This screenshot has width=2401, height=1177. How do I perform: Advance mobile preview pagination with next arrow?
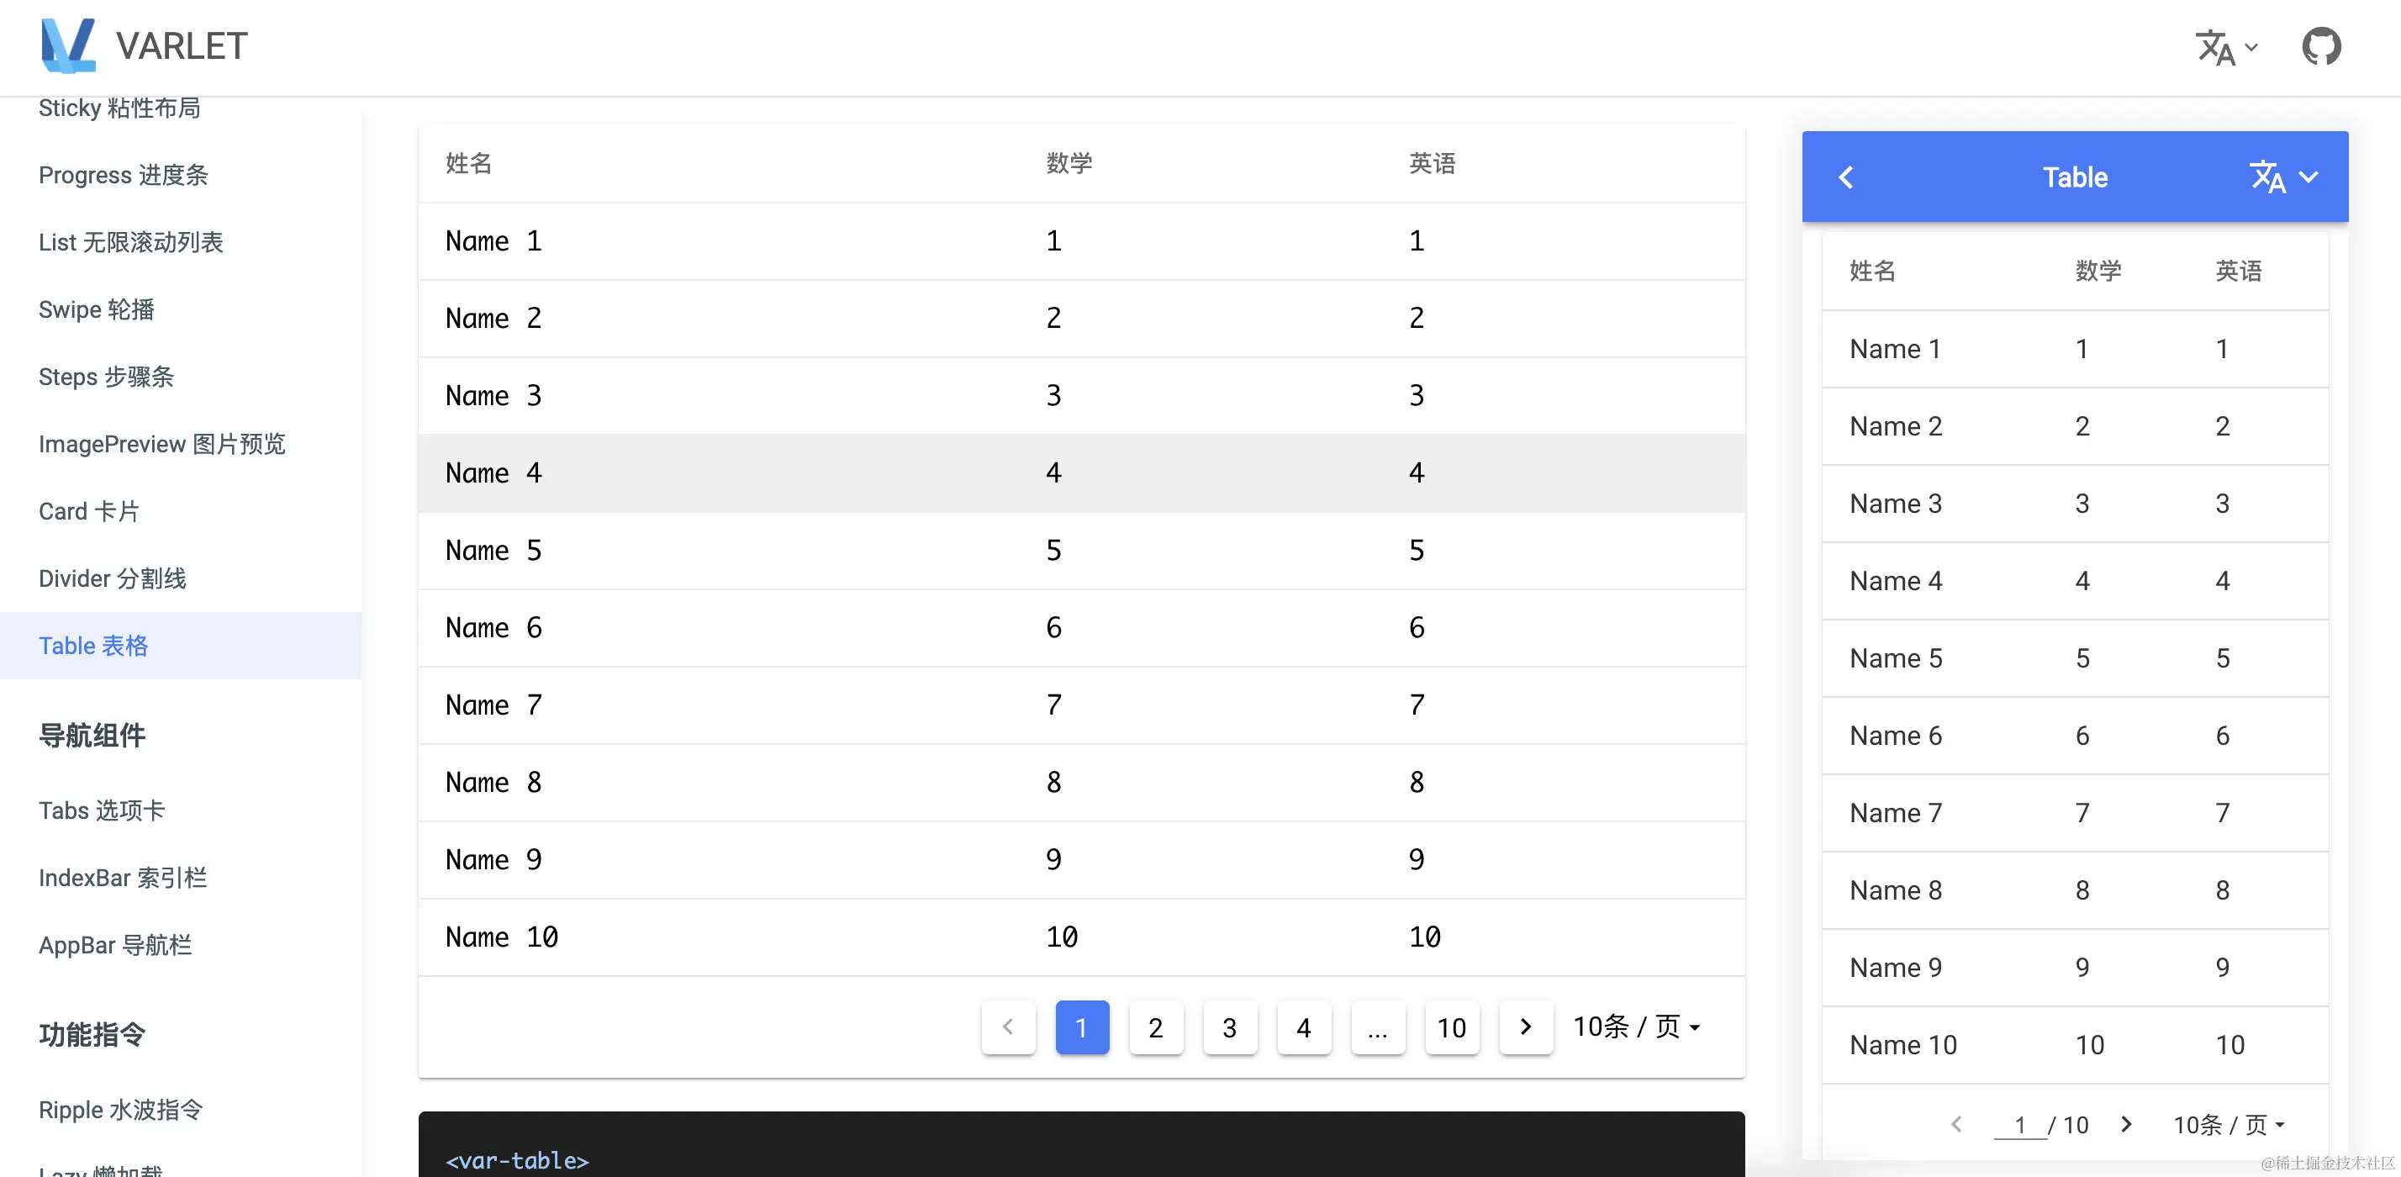click(2126, 1124)
